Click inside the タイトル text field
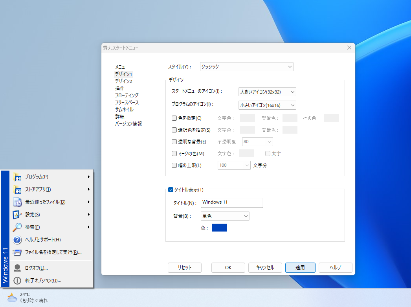411x307 pixels. coord(232,202)
